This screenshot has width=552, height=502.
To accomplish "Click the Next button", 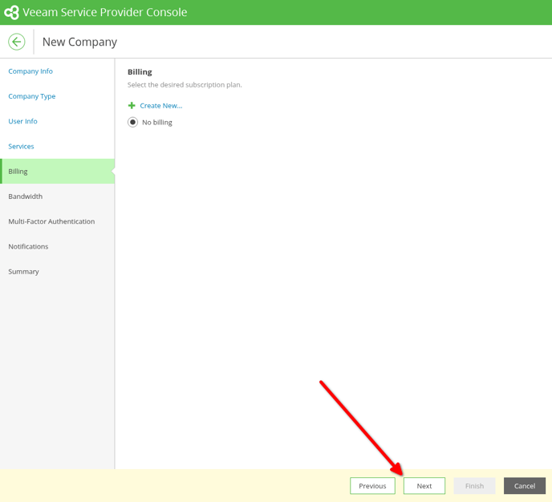I will tap(424, 486).
